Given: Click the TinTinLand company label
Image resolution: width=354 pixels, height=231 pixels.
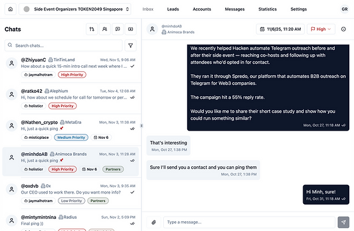Looking at the screenshot, I should (61, 60).
